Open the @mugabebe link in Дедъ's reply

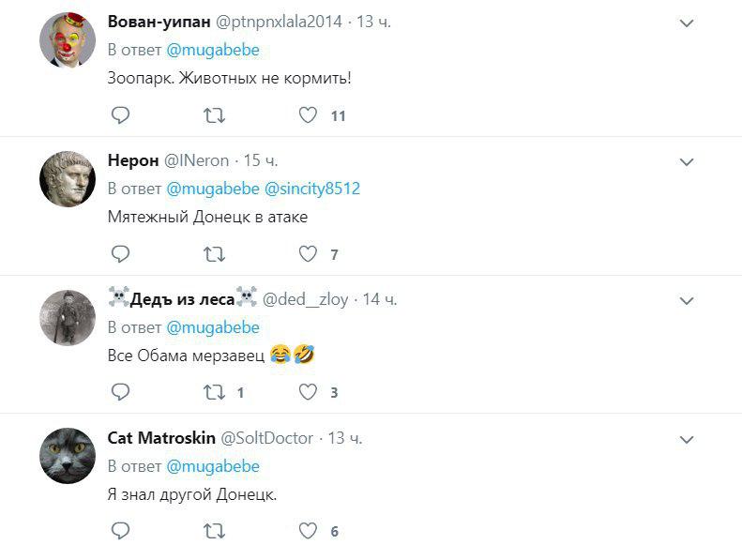coord(213,327)
